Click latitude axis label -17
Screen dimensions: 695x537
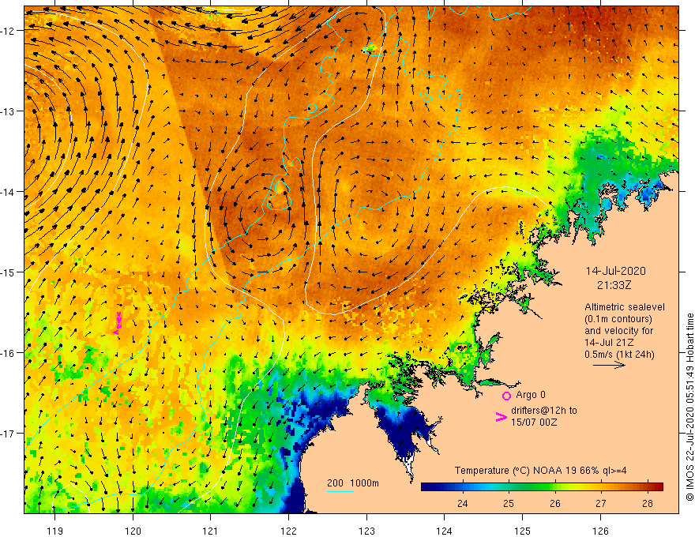pyautogui.click(x=8, y=434)
